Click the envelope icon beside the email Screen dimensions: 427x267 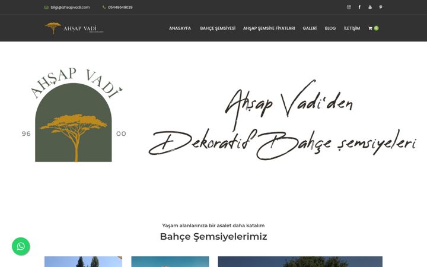(x=46, y=7)
